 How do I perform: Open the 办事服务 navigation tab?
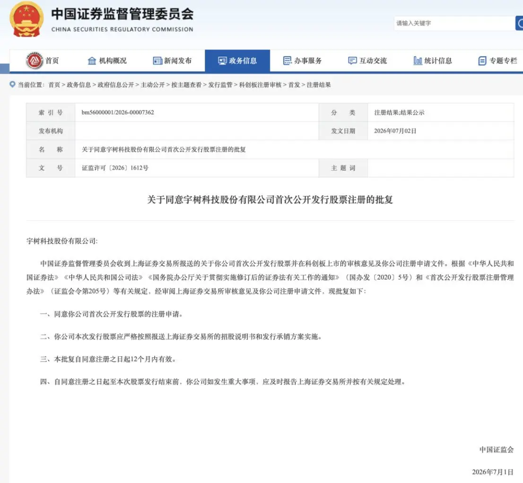coord(303,60)
